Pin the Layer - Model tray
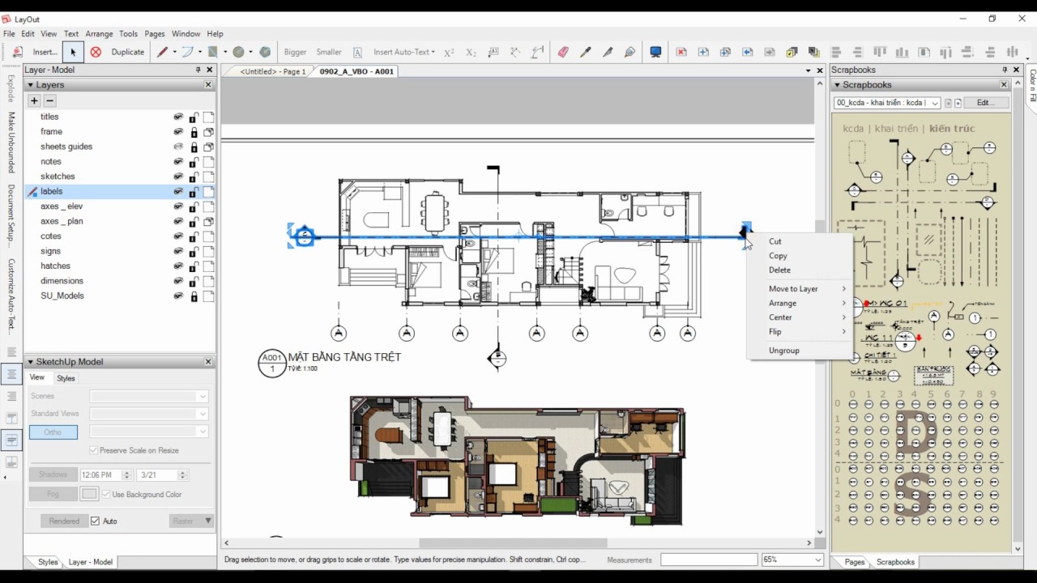Screen dimensions: 1037x583 tap(198, 70)
